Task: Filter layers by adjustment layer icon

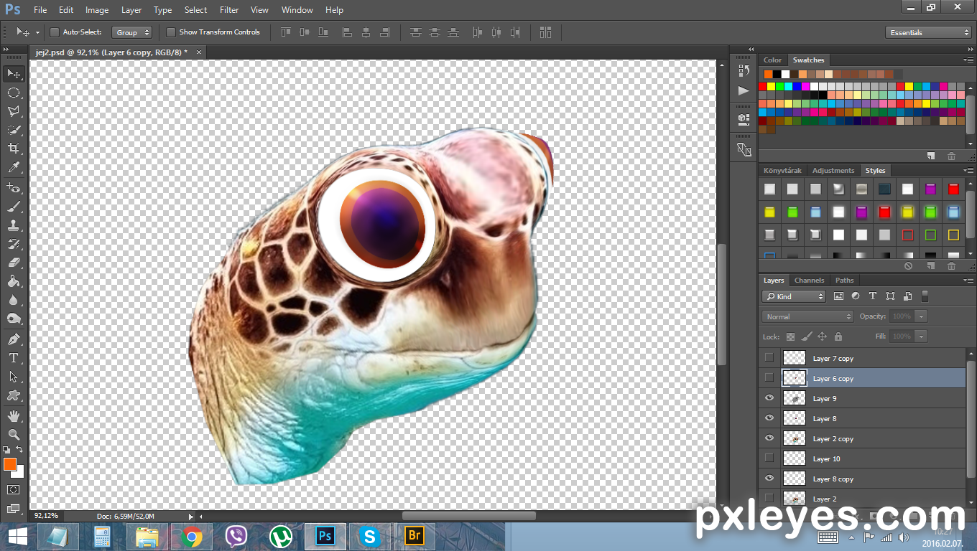Action: [856, 296]
